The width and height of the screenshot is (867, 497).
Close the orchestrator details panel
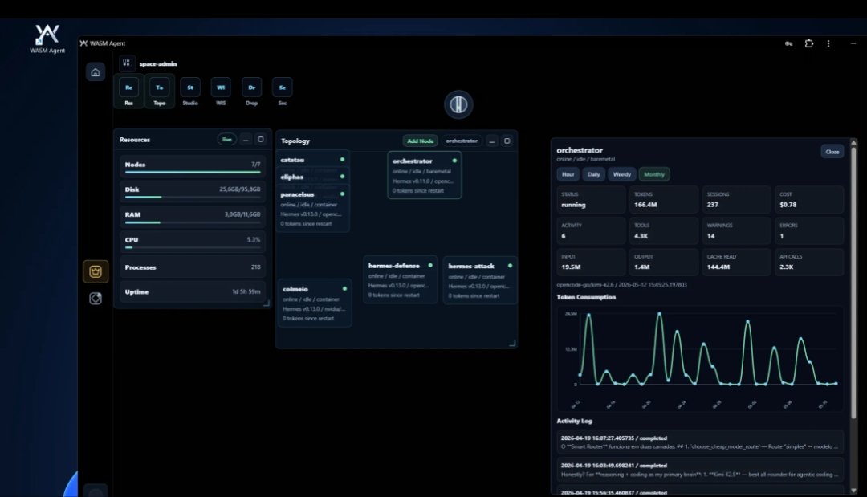pos(832,152)
